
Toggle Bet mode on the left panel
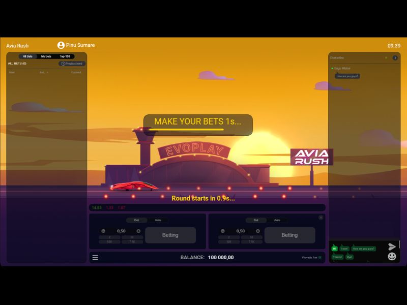(136, 220)
